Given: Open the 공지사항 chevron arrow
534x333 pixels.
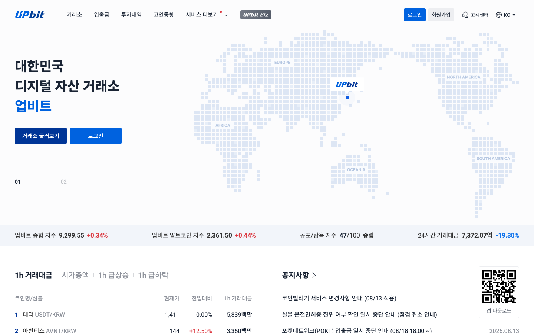Looking at the screenshot, I should 314,275.
